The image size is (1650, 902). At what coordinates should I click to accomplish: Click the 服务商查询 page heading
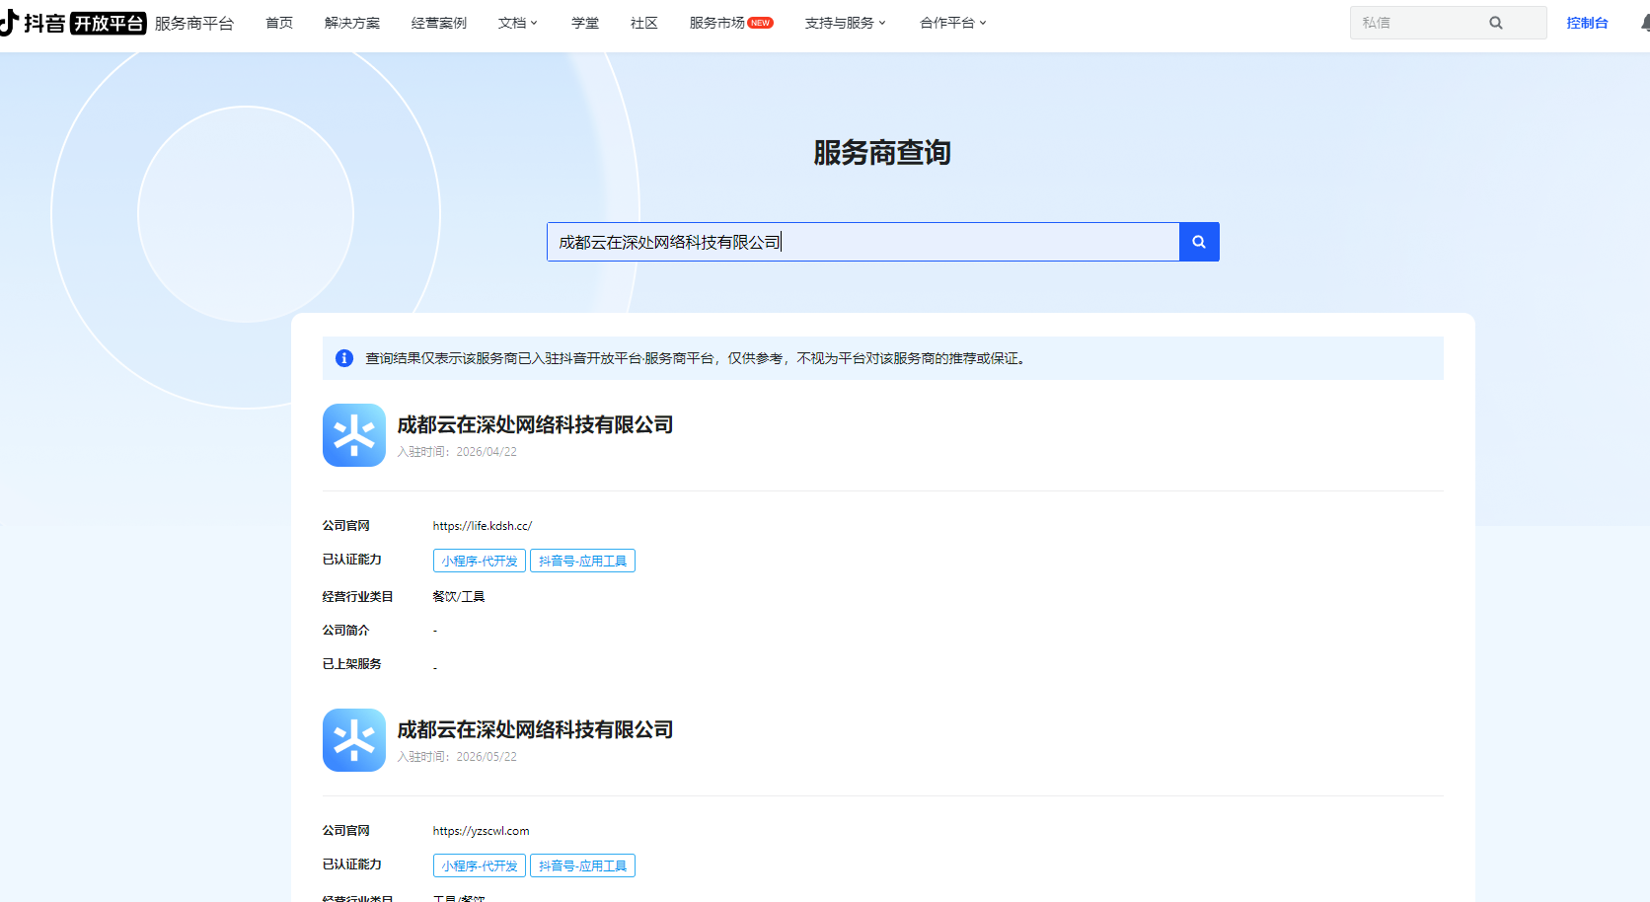882,153
